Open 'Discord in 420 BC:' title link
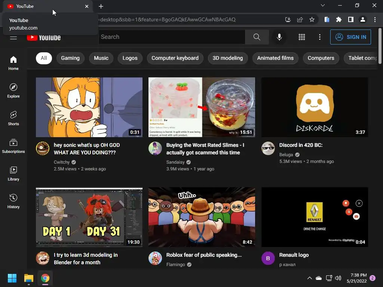383x287 pixels. [301, 145]
